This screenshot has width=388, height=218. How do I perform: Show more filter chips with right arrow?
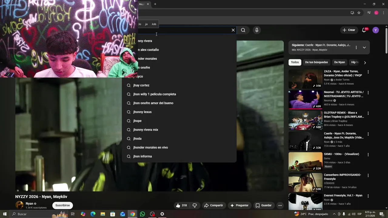[365, 63]
